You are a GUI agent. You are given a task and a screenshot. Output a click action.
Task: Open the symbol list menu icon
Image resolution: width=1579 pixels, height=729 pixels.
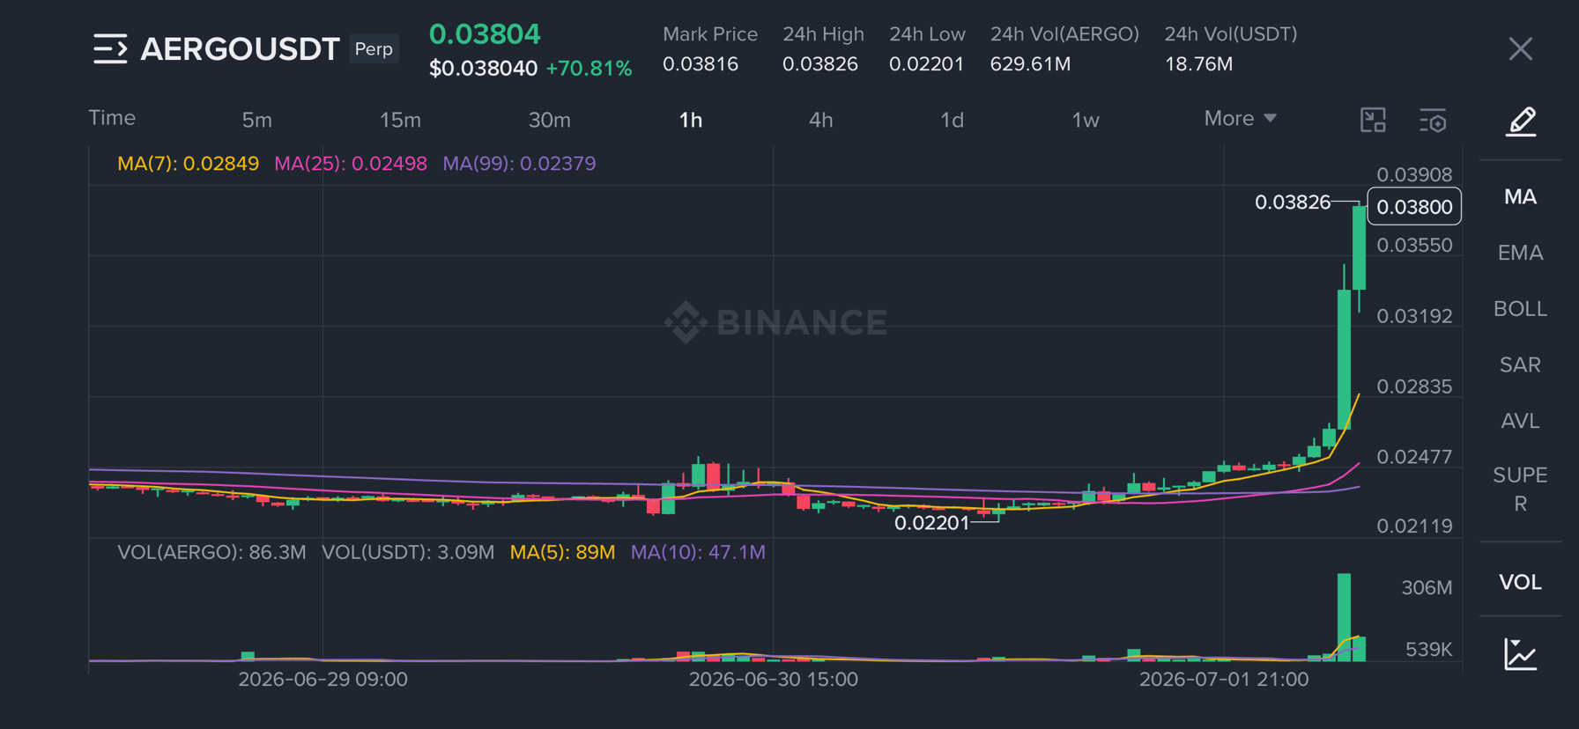click(110, 49)
